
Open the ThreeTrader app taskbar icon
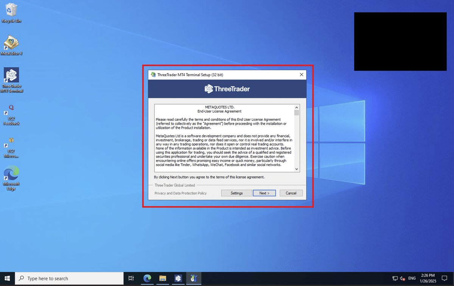pyautogui.click(x=178, y=278)
